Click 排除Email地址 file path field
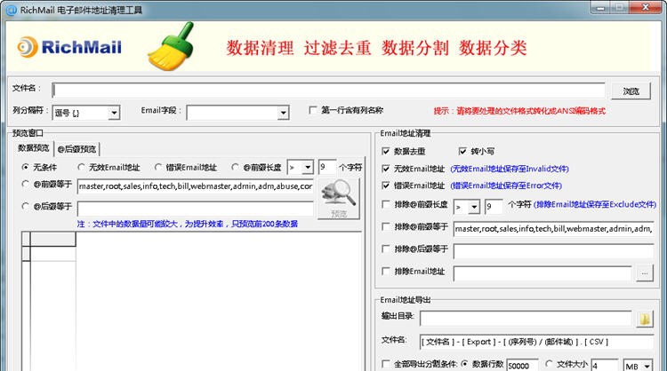667x371 pixels. (542, 273)
